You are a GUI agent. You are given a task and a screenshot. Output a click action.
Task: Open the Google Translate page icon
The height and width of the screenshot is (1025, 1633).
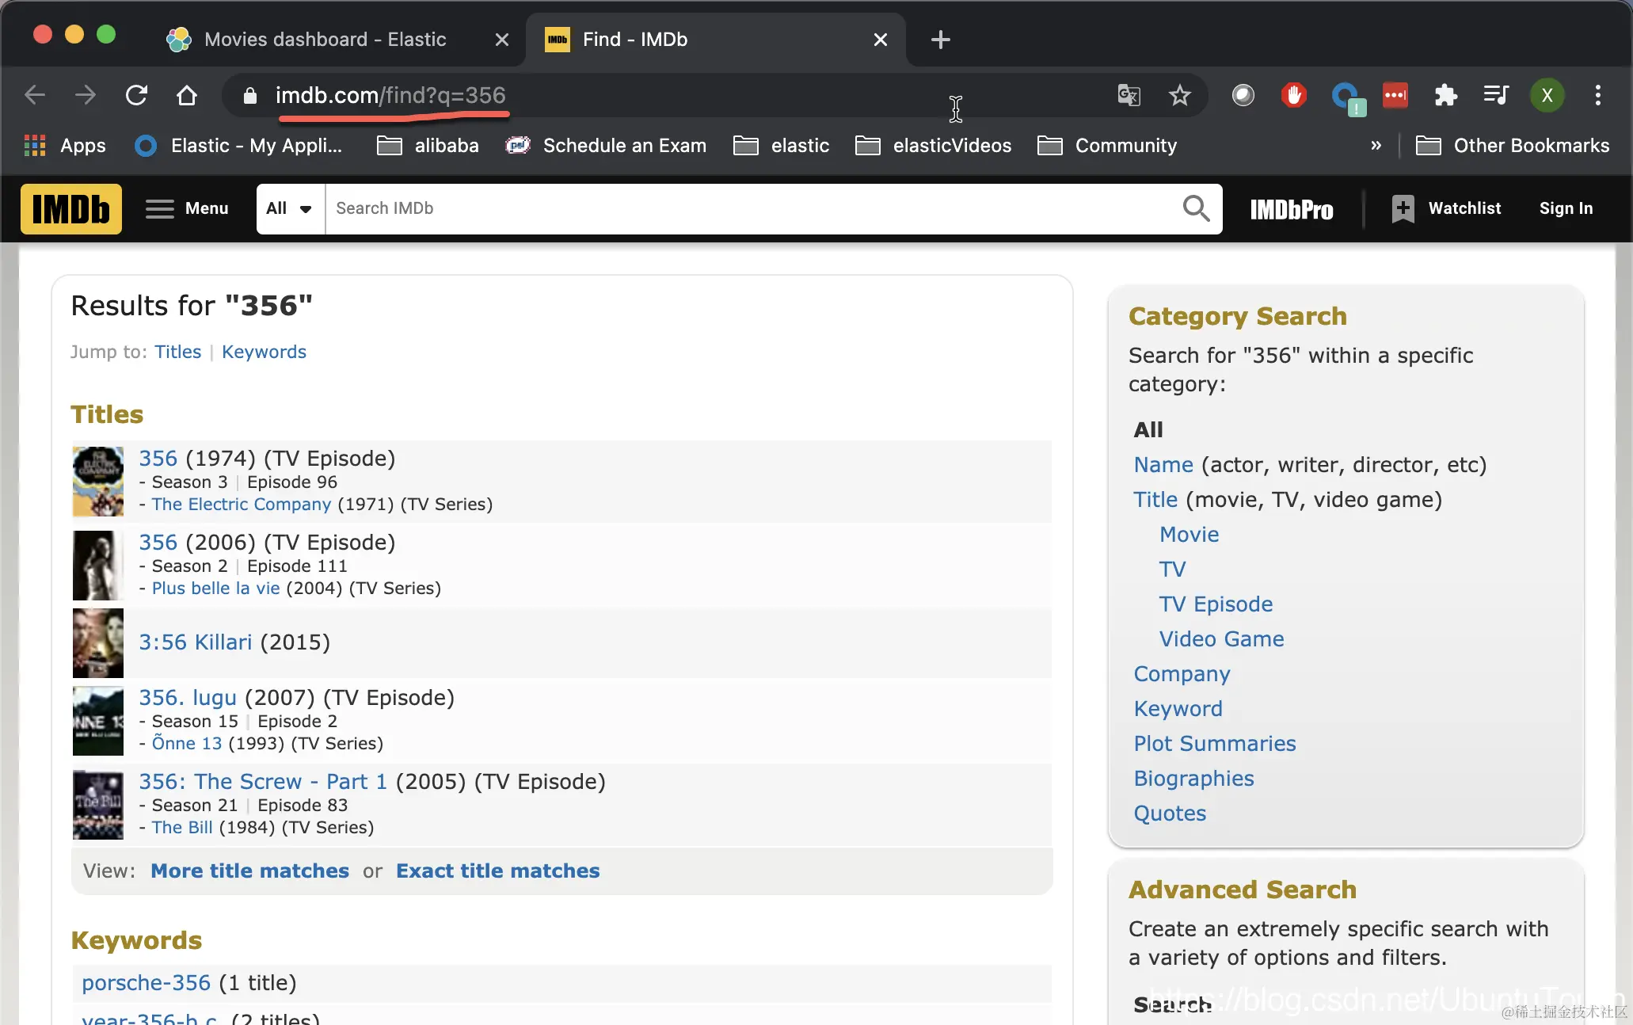point(1129,96)
